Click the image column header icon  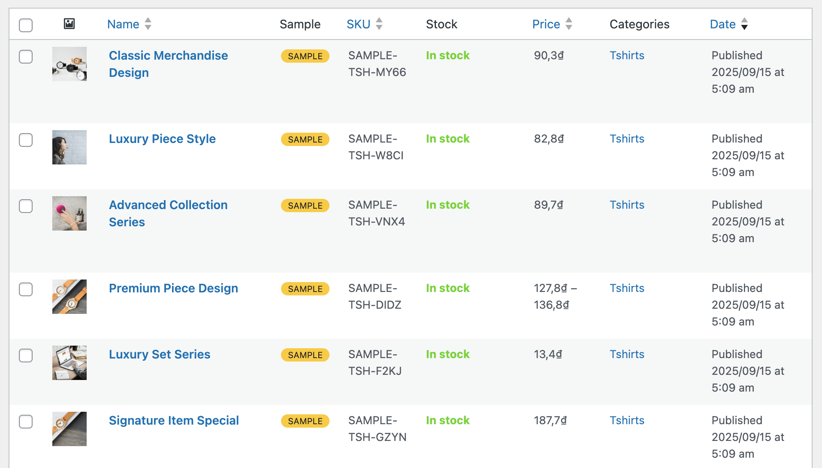pos(69,24)
